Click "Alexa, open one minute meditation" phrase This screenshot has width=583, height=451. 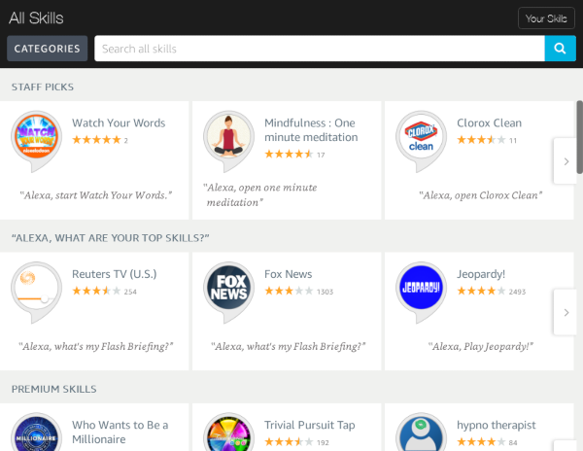(259, 194)
